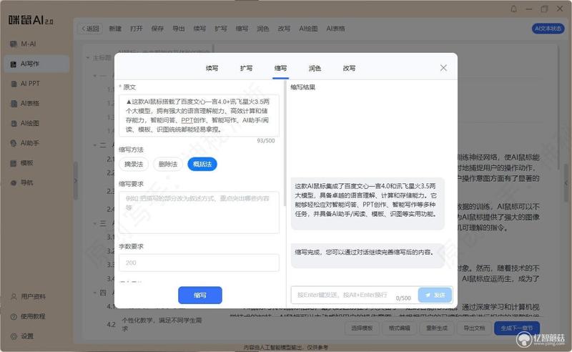Click AI表格 in the top toolbar
572x352 pixels.
pyautogui.click(x=335, y=29)
